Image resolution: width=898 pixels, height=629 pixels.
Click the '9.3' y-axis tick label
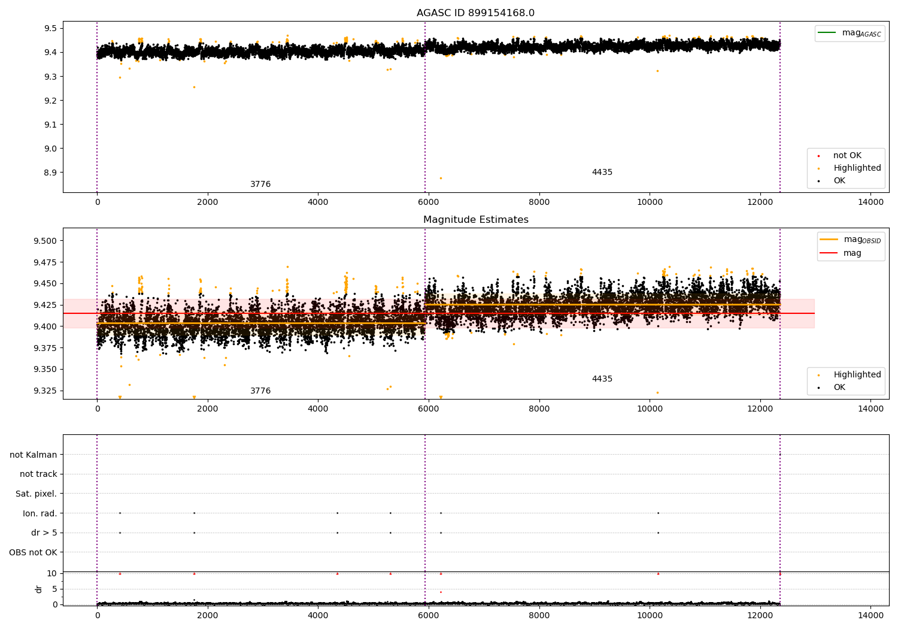click(x=50, y=77)
